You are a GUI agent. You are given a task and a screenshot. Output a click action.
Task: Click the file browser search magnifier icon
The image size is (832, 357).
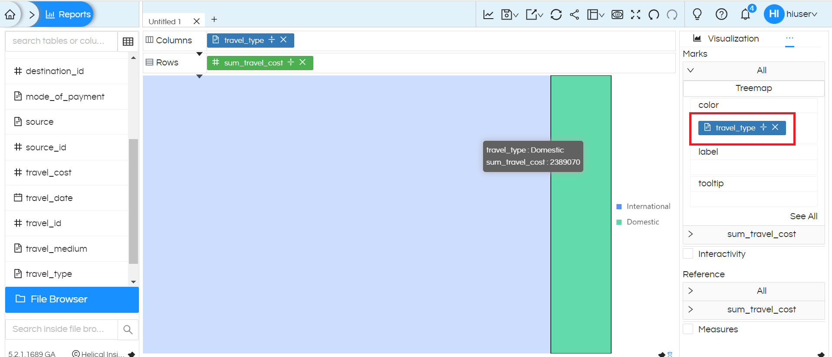point(128,330)
